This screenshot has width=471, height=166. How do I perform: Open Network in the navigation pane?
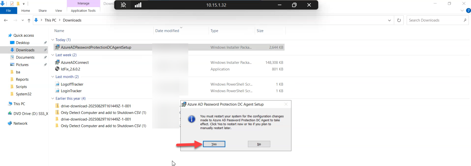[x=20, y=123]
